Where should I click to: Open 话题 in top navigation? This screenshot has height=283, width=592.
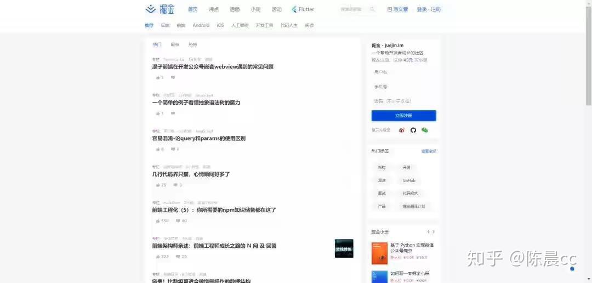click(235, 9)
